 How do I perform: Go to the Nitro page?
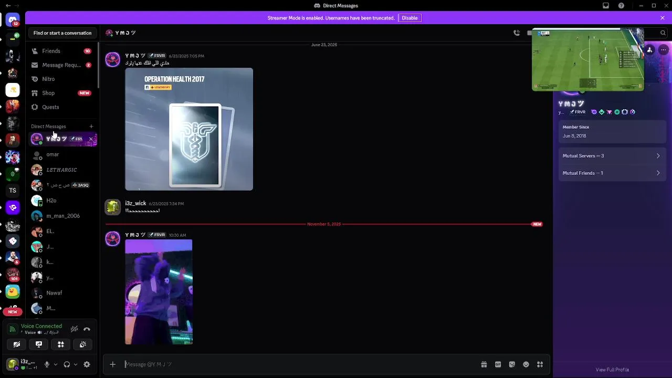pos(62,79)
